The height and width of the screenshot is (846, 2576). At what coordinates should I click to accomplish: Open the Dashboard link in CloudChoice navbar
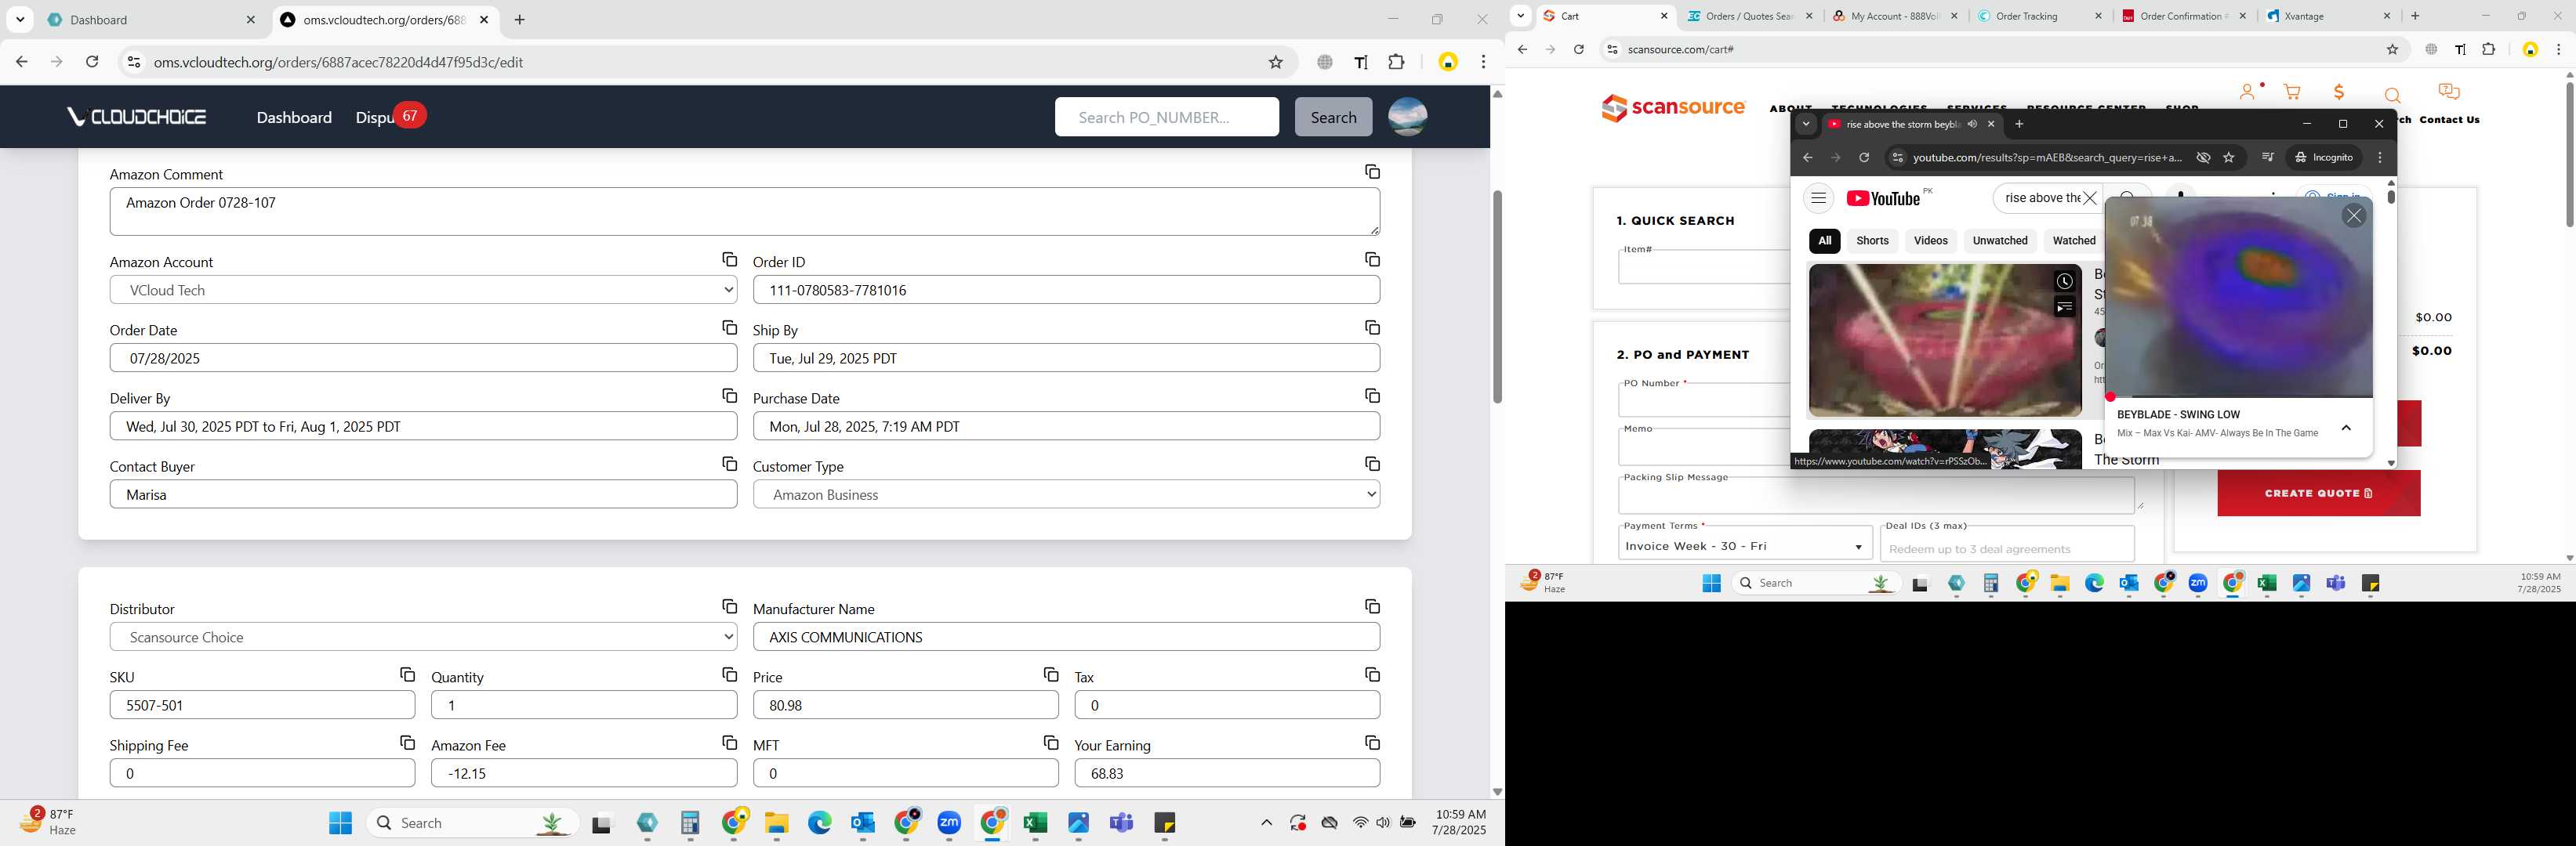point(294,117)
